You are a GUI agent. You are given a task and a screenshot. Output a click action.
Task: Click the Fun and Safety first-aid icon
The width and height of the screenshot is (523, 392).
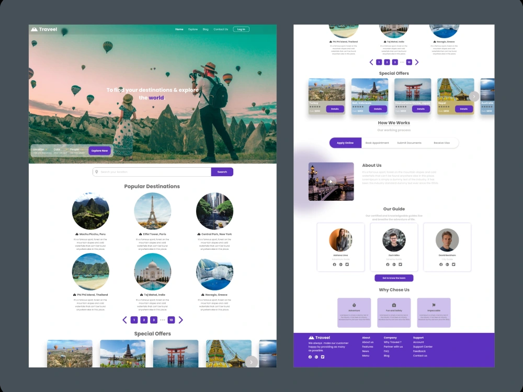pyautogui.click(x=394, y=305)
